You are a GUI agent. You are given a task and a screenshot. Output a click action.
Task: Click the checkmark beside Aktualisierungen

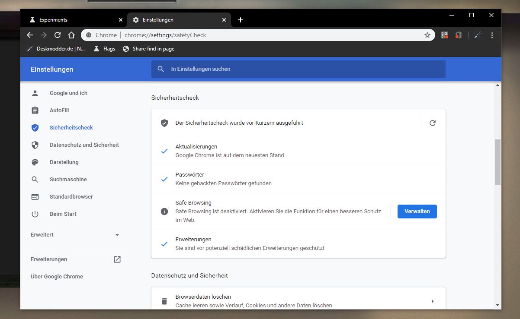click(x=164, y=151)
